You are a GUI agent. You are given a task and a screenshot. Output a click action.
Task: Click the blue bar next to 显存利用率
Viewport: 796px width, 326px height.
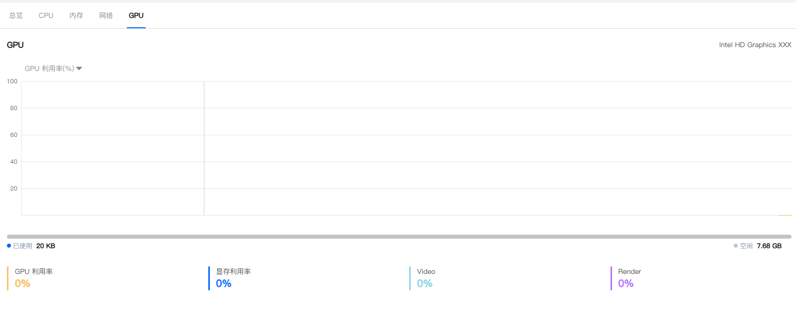click(x=209, y=278)
